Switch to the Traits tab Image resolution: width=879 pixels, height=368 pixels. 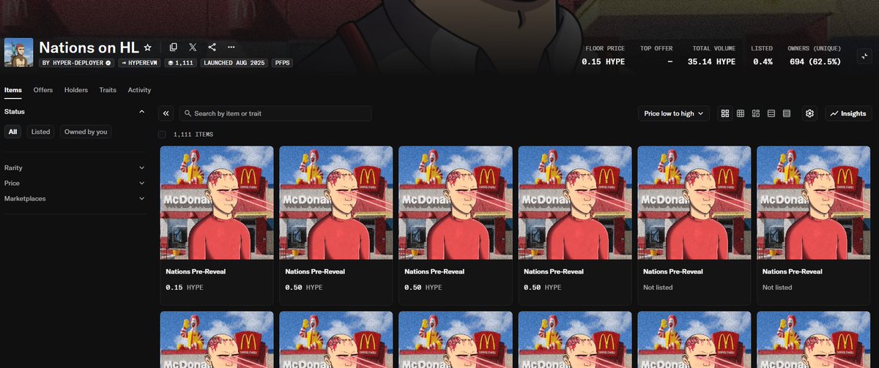[108, 90]
